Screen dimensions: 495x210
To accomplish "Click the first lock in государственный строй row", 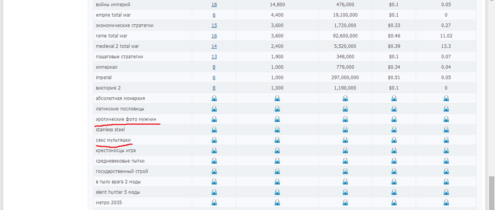I will click(214, 171).
